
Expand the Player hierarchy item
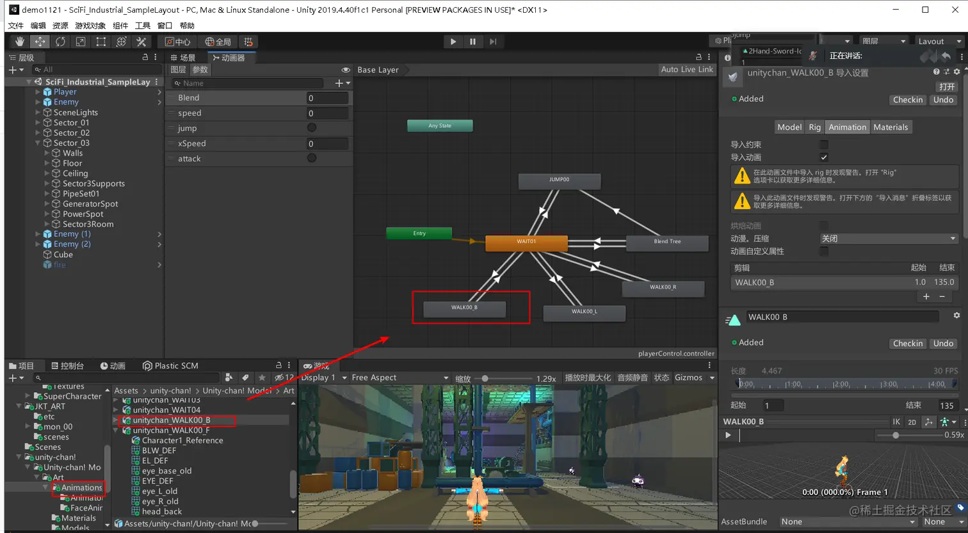pyautogui.click(x=38, y=92)
